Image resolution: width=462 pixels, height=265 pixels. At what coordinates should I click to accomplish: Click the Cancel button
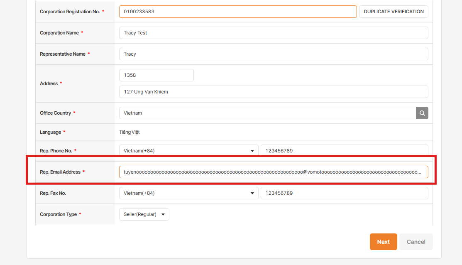[x=416, y=242]
